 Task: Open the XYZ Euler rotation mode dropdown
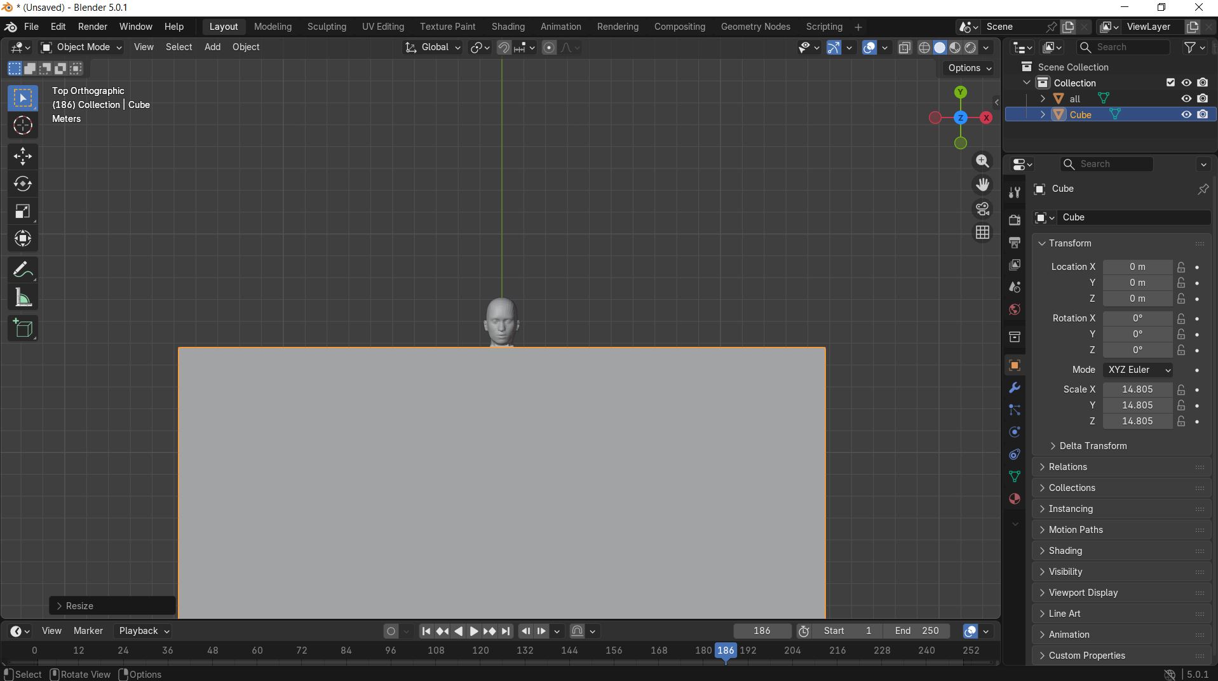tap(1138, 370)
